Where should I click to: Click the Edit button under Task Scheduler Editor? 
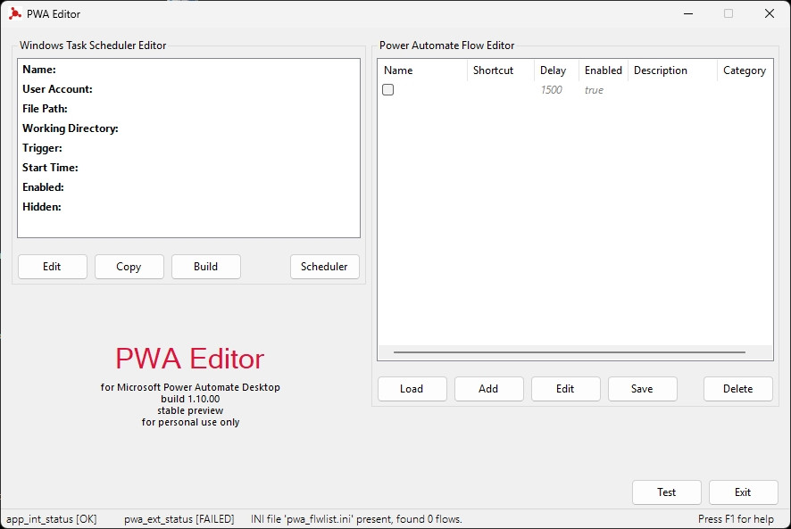tap(53, 266)
